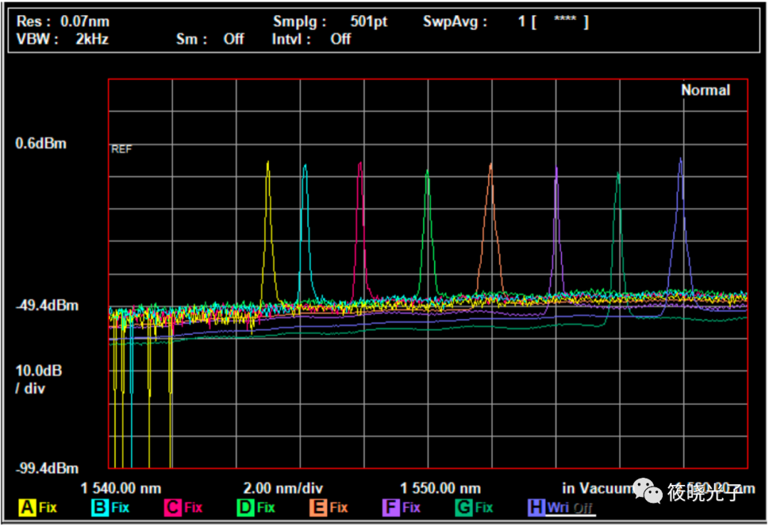Toggle trace H Off state label
The height and width of the screenshot is (527, 769).
(583, 508)
